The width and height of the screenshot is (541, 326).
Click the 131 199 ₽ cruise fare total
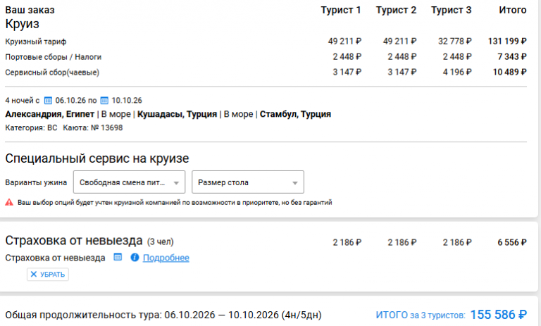click(x=507, y=42)
